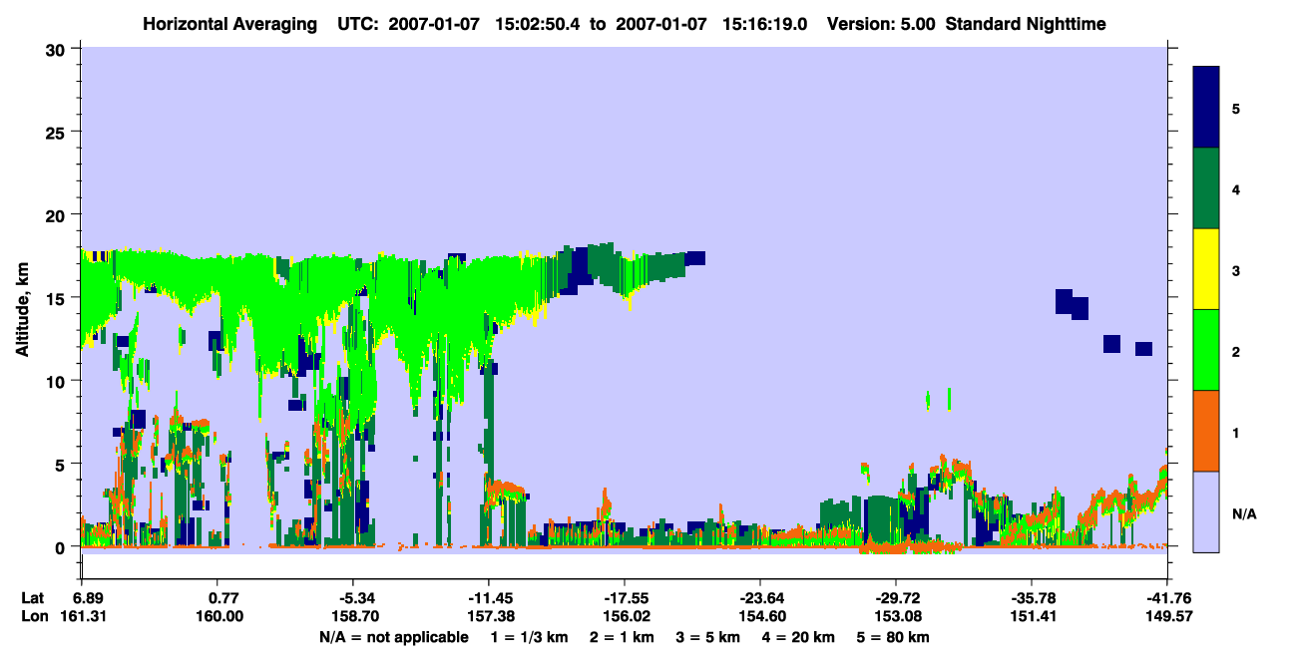The width and height of the screenshot is (1297, 665).
Task: Click the 'N/A = not applicable' legend note
Action: tap(393, 636)
